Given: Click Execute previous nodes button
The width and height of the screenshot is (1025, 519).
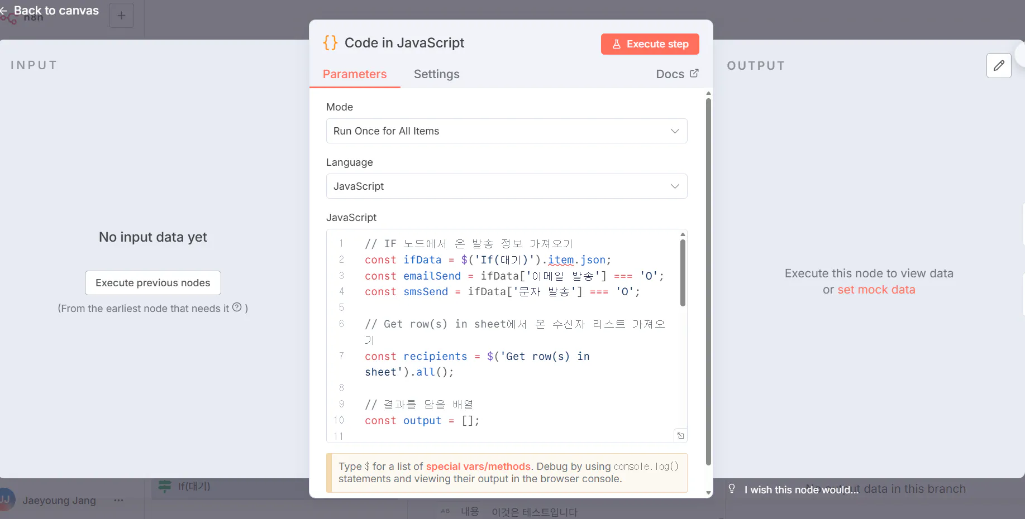Looking at the screenshot, I should [x=152, y=283].
